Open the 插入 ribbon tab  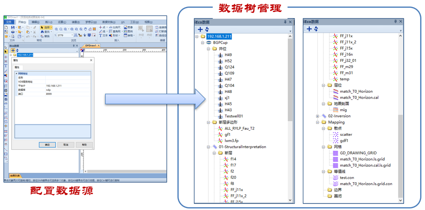pyautogui.click(x=49, y=22)
